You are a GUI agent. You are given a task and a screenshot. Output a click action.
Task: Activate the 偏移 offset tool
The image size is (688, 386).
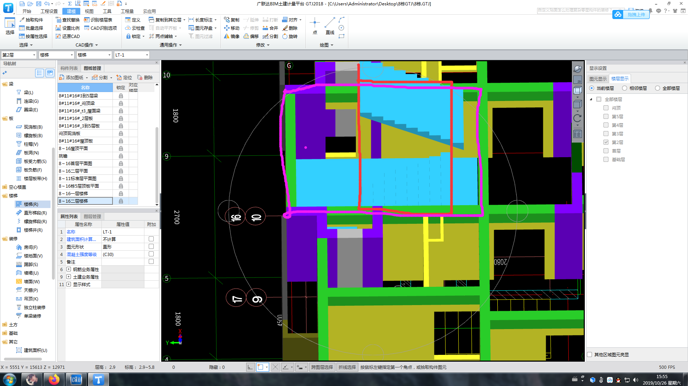[251, 36]
